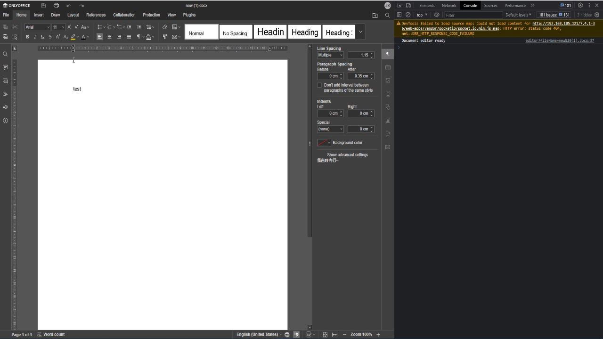
Task: Toggle Bold formatting
Action: click(x=27, y=37)
